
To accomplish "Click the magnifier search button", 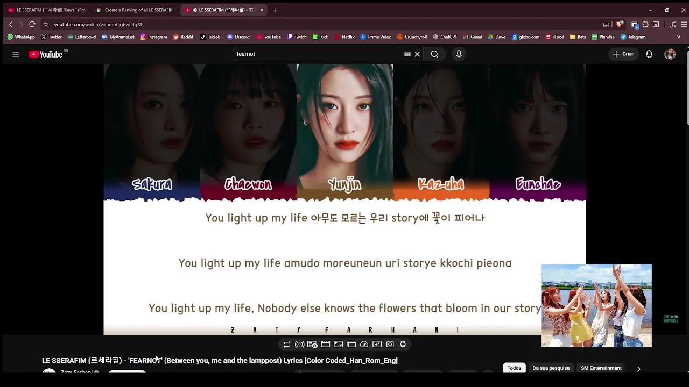I will (x=434, y=54).
